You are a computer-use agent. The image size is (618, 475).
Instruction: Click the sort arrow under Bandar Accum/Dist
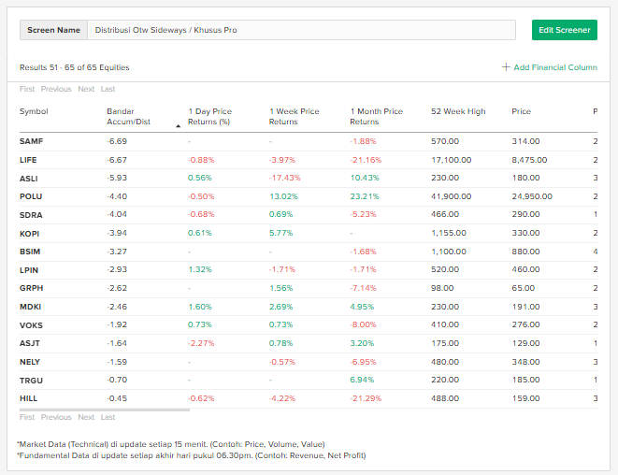point(179,124)
